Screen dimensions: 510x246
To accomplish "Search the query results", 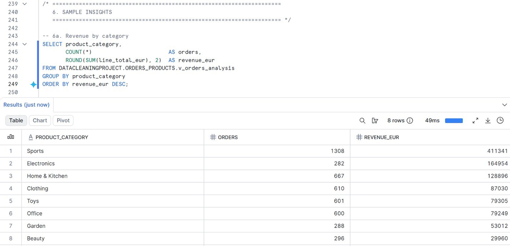I will [362, 121].
